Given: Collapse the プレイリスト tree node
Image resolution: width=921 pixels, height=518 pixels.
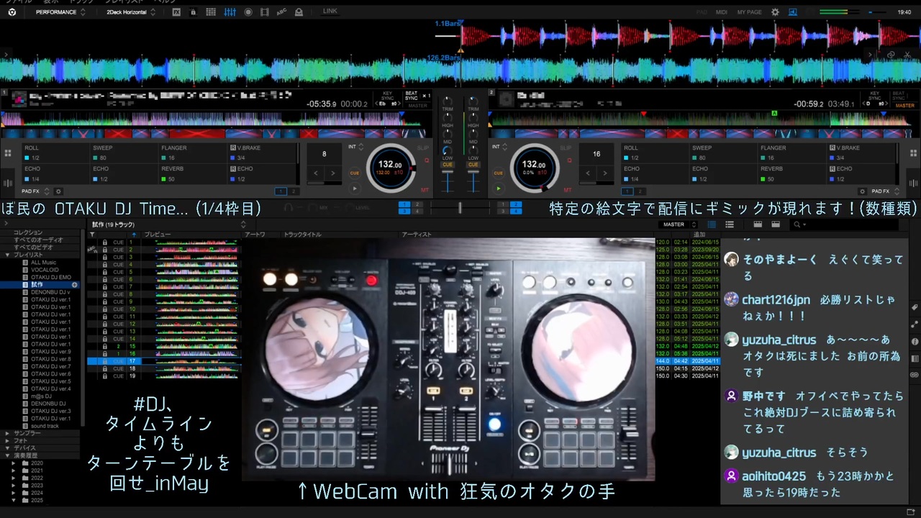Looking at the screenshot, I should [x=7, y=255].
